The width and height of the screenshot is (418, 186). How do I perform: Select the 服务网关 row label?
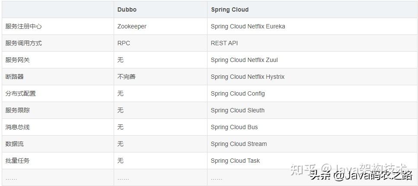point(18,60)
